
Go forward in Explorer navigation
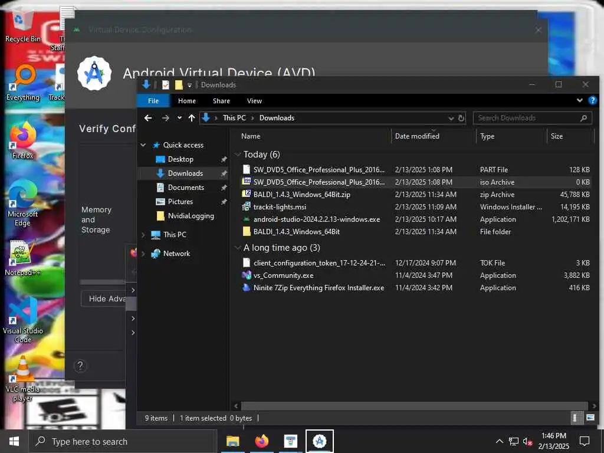click(x=165, y=118)
